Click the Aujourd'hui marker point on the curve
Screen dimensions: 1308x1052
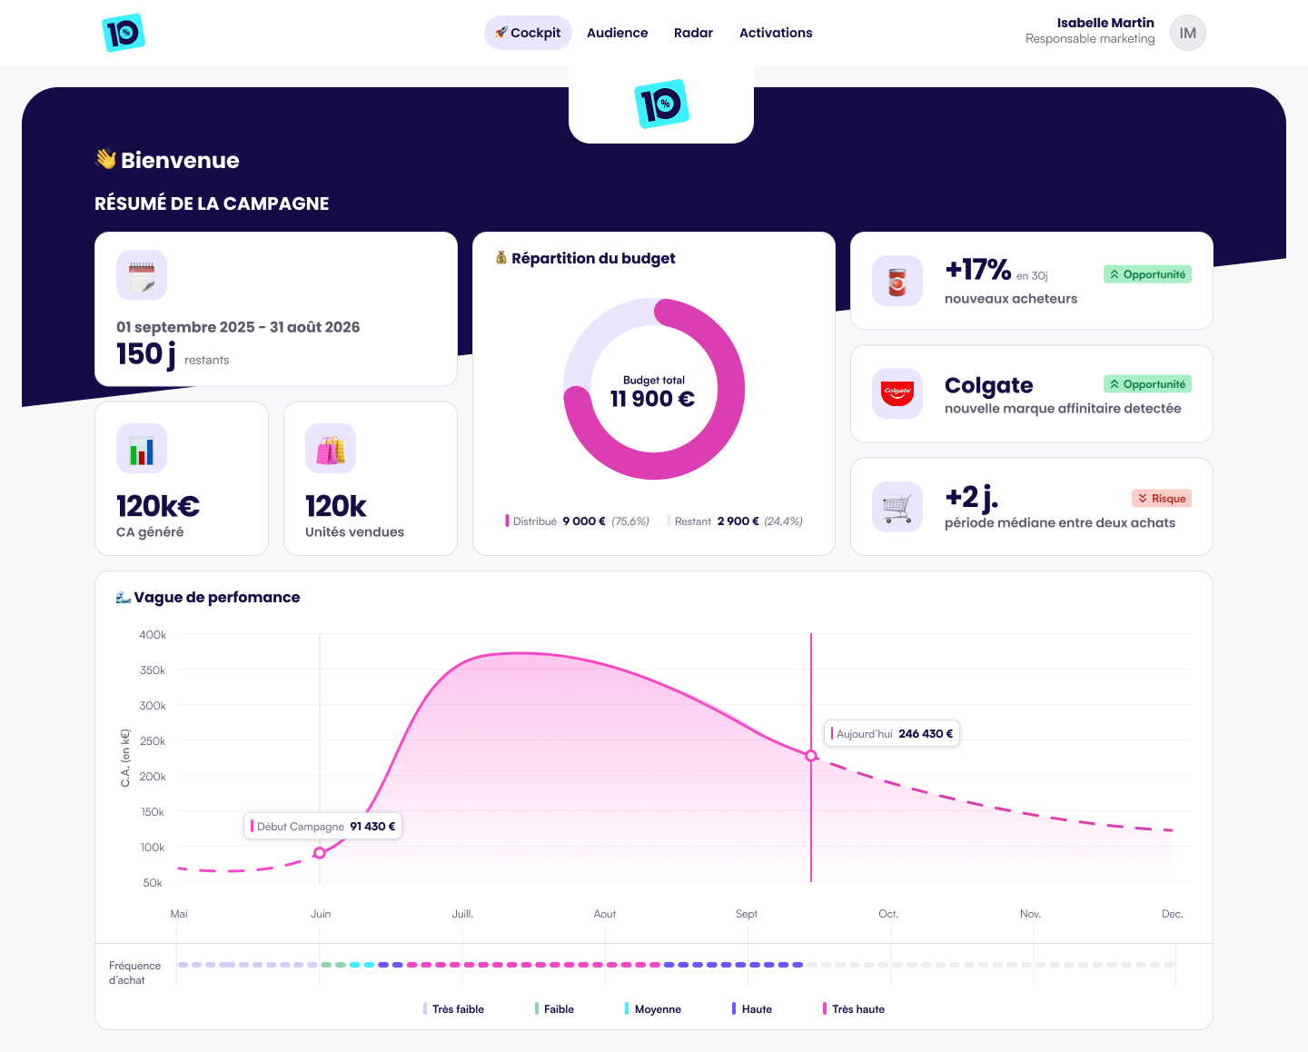point(811,756)
